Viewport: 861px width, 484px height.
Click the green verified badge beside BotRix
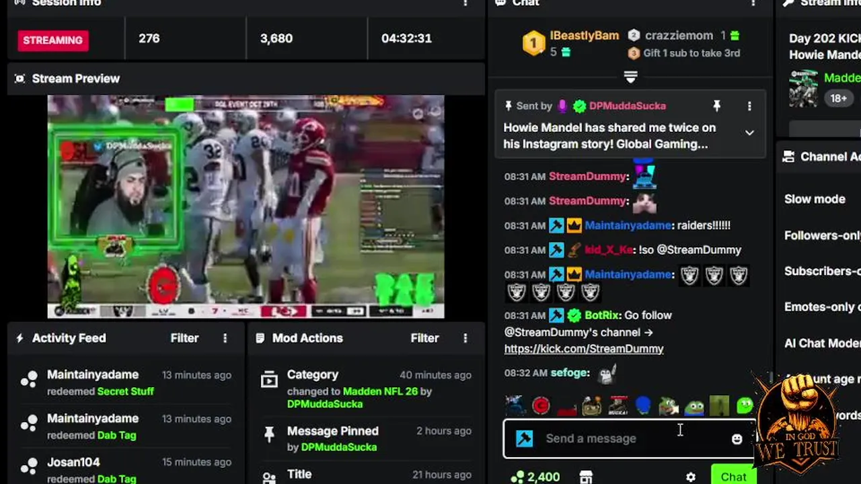574,315
